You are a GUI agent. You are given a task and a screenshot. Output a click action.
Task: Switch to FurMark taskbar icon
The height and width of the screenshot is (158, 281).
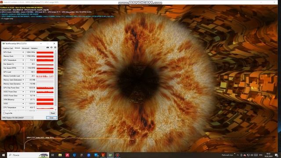click(103, 155)
